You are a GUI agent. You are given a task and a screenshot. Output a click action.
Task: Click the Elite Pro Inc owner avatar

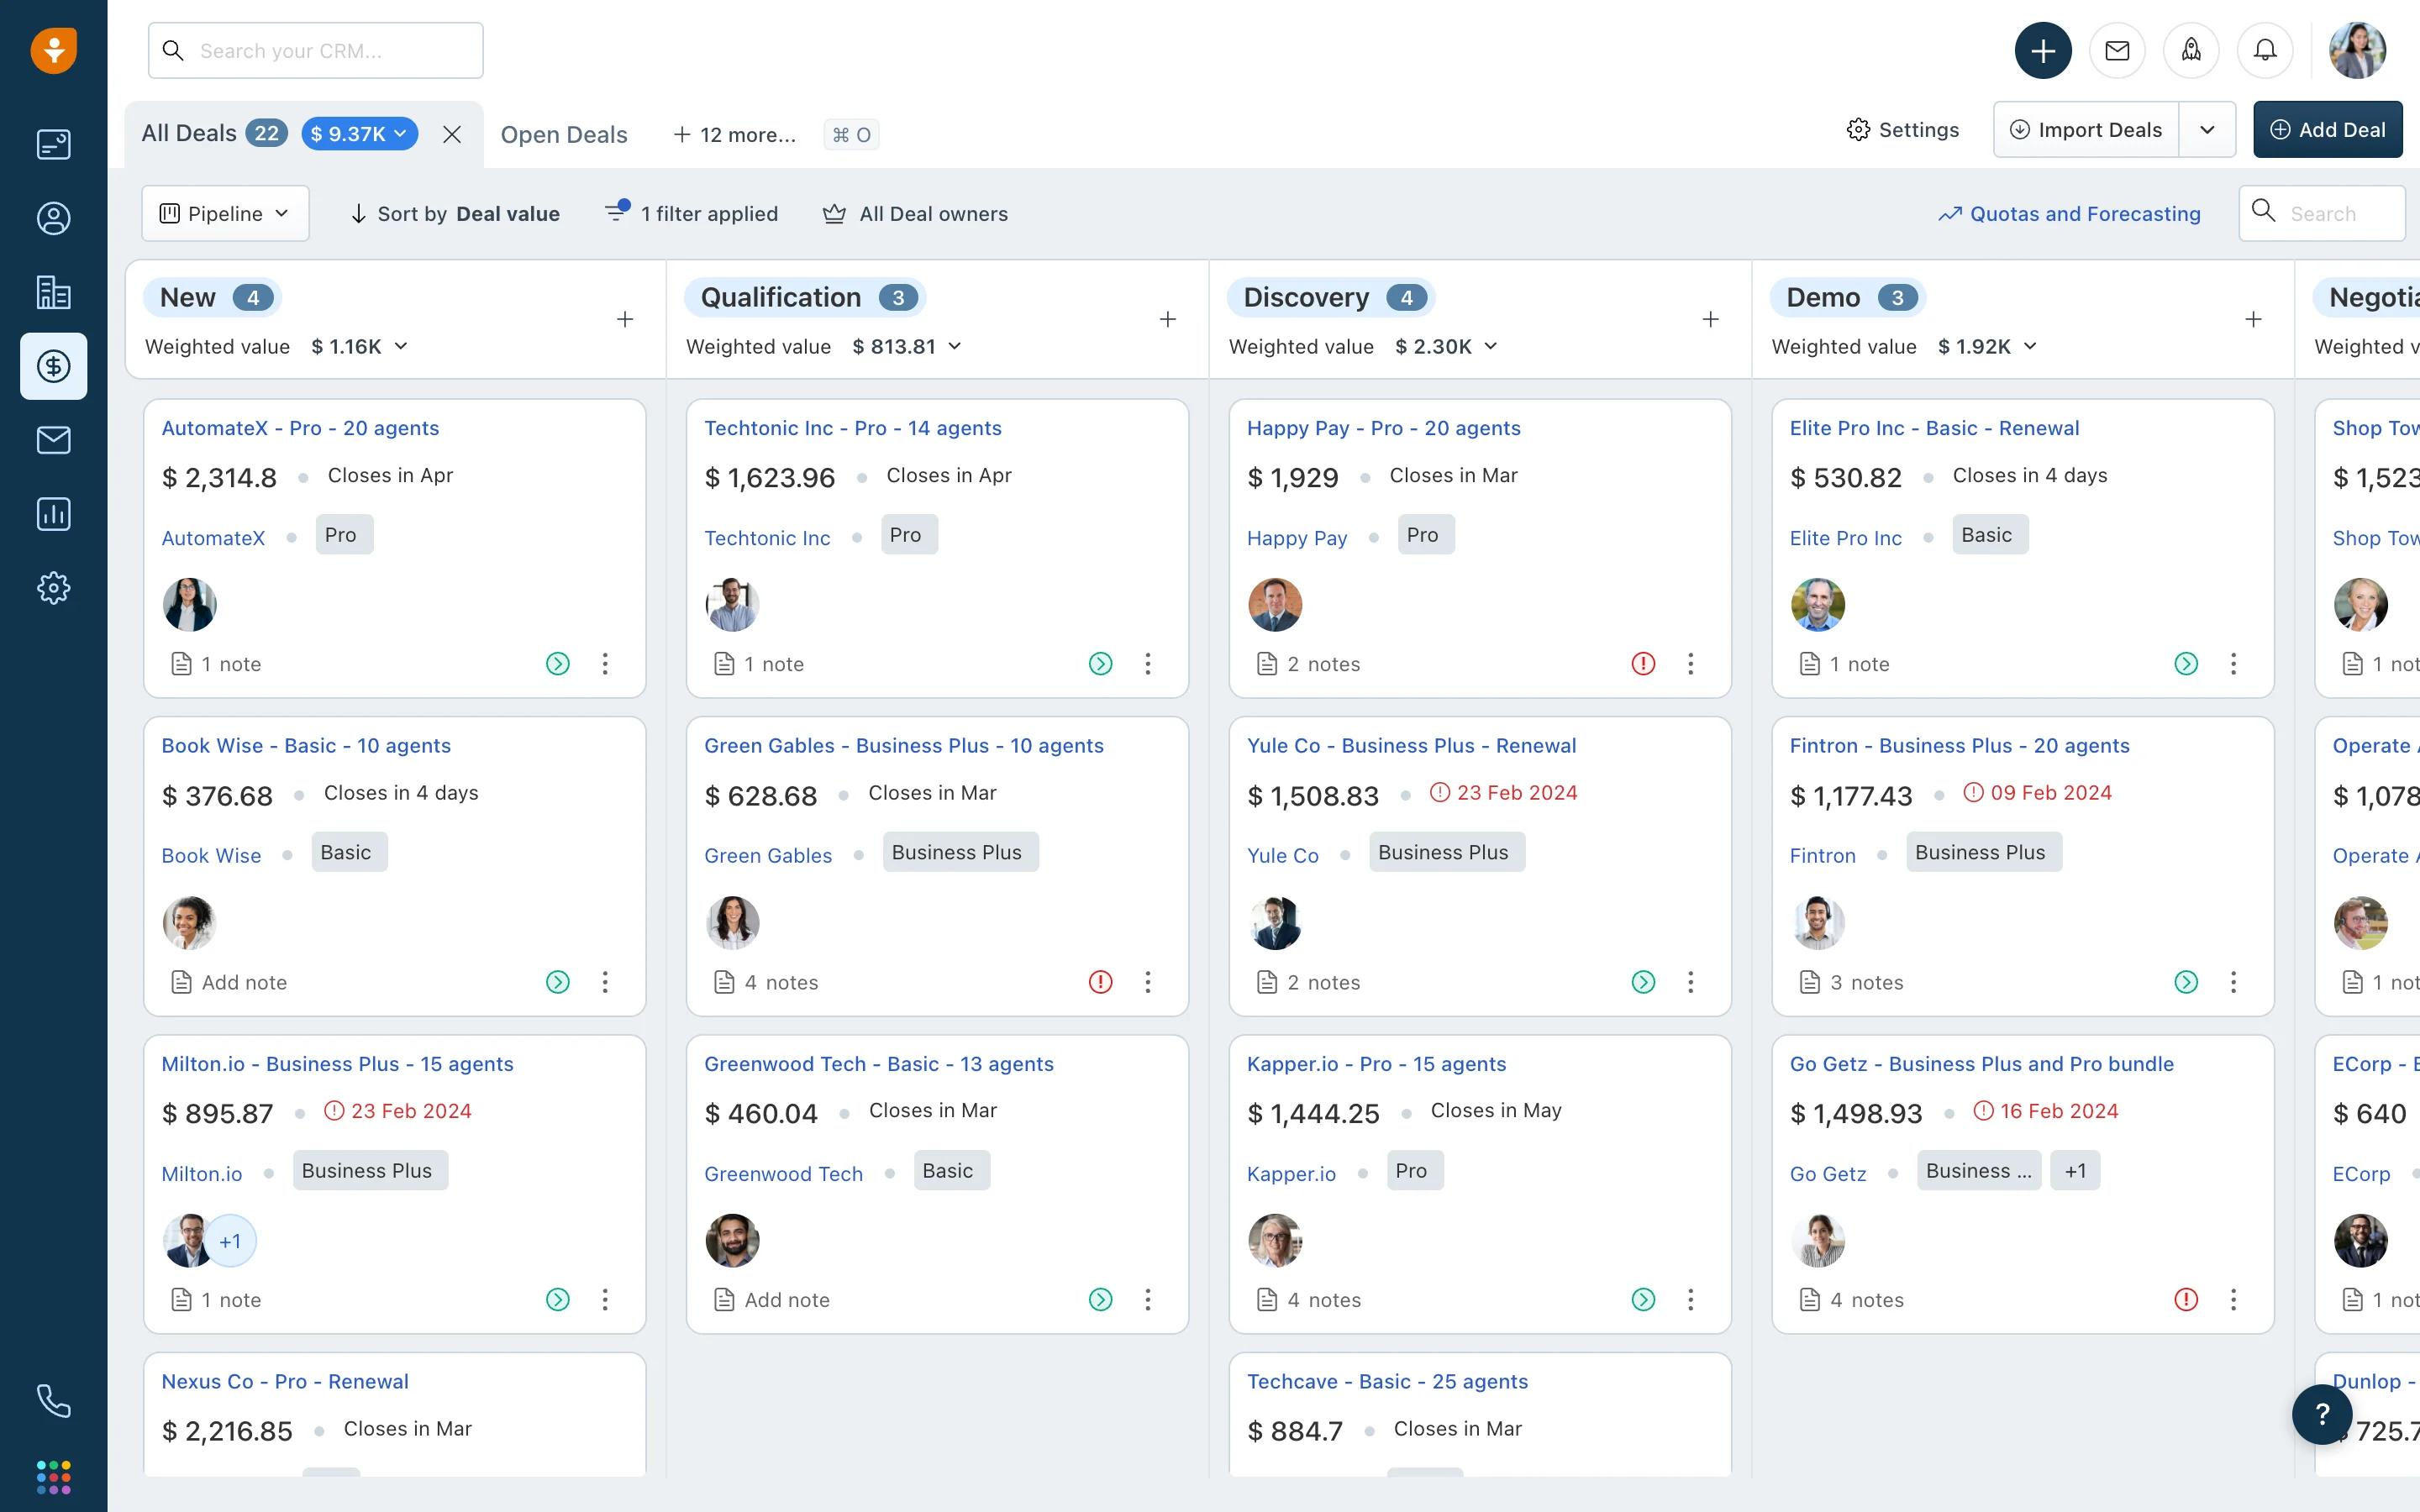point(1817,604)
